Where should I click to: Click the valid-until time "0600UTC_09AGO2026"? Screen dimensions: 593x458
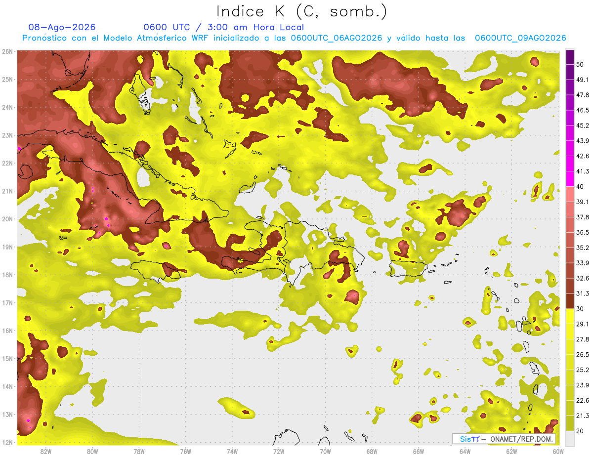point(520,38)
